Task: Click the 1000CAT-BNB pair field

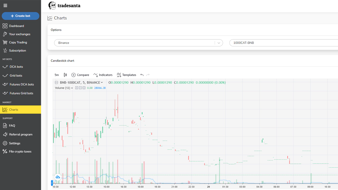Action: click(284, 43)
